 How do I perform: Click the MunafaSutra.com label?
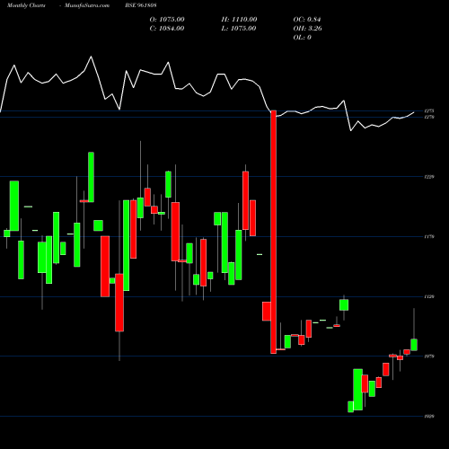[x=87, y=5]
